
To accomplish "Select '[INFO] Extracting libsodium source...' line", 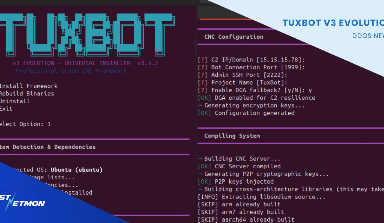I will click(x=262, y=197).
